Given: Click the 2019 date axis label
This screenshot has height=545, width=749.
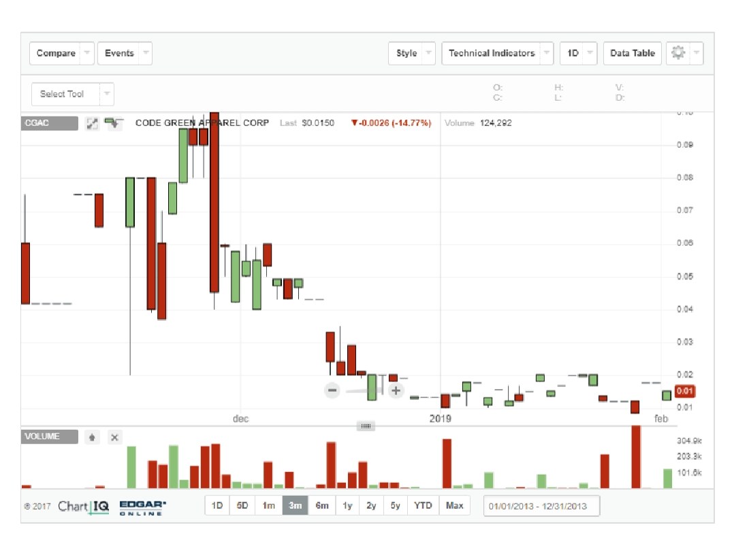Looking at the screenshot, I should [x=440, y=419].
